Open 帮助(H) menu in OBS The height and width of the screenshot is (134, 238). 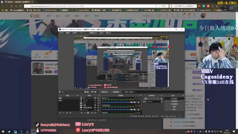coord(108,33)
